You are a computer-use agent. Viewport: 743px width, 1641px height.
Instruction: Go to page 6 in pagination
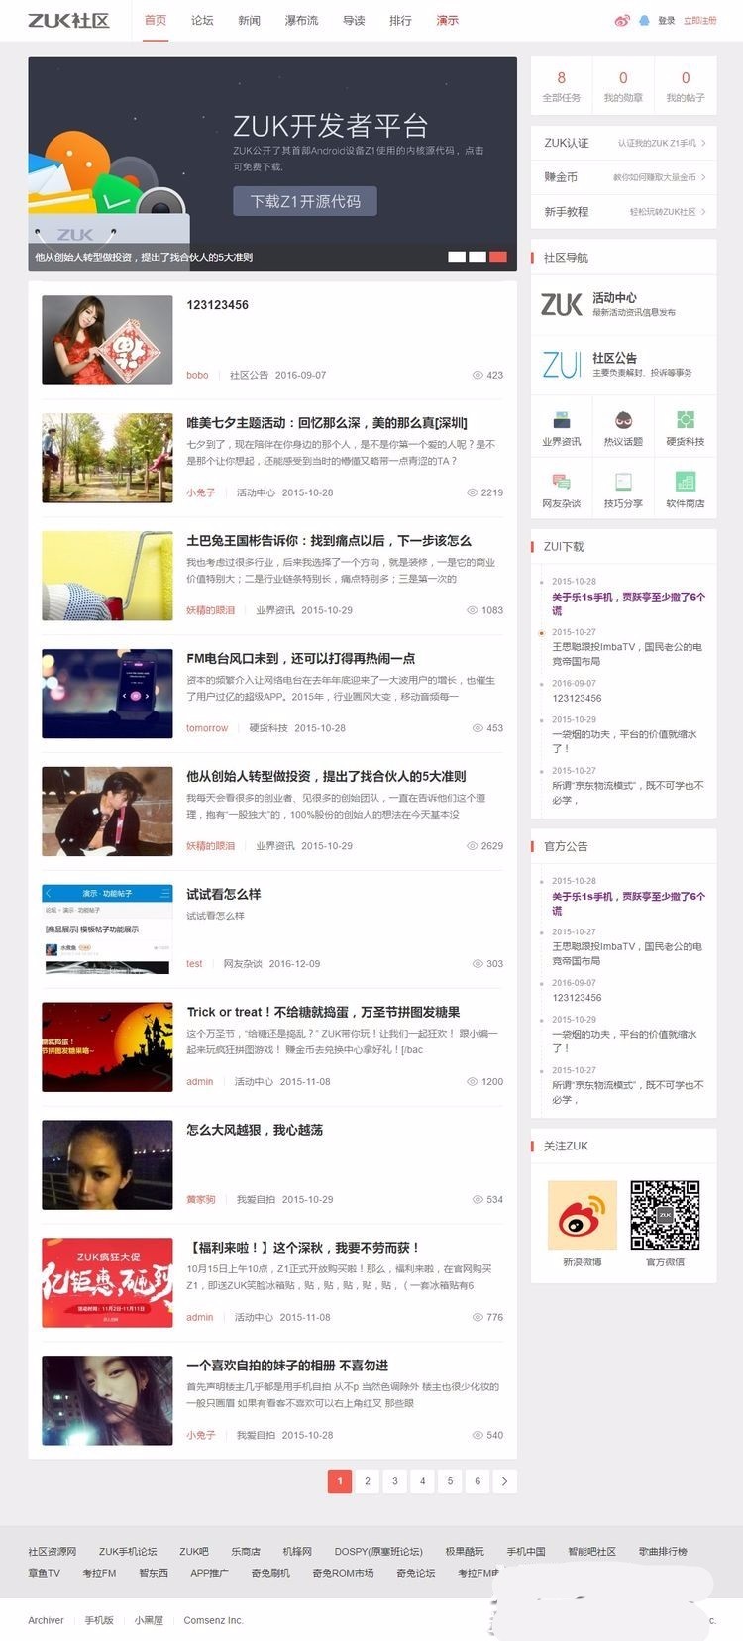point(478,1481)
